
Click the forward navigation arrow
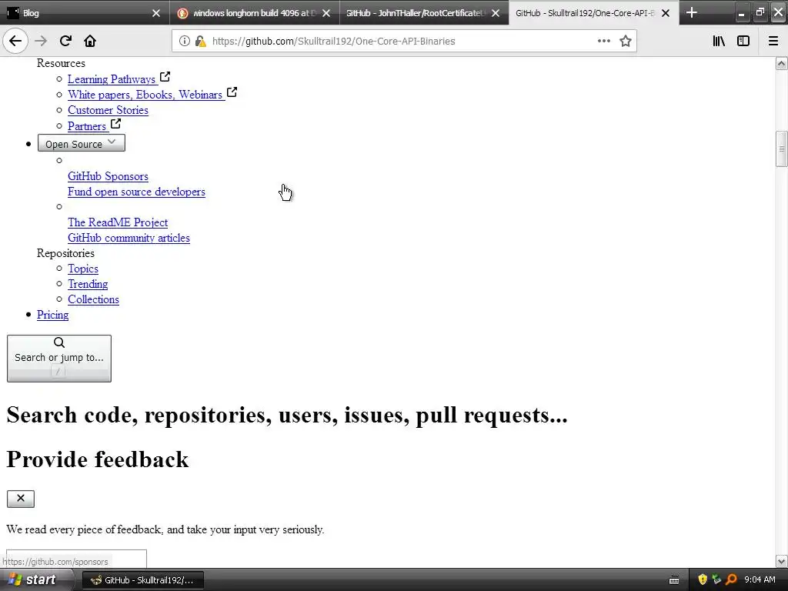(x=41, y=41)
